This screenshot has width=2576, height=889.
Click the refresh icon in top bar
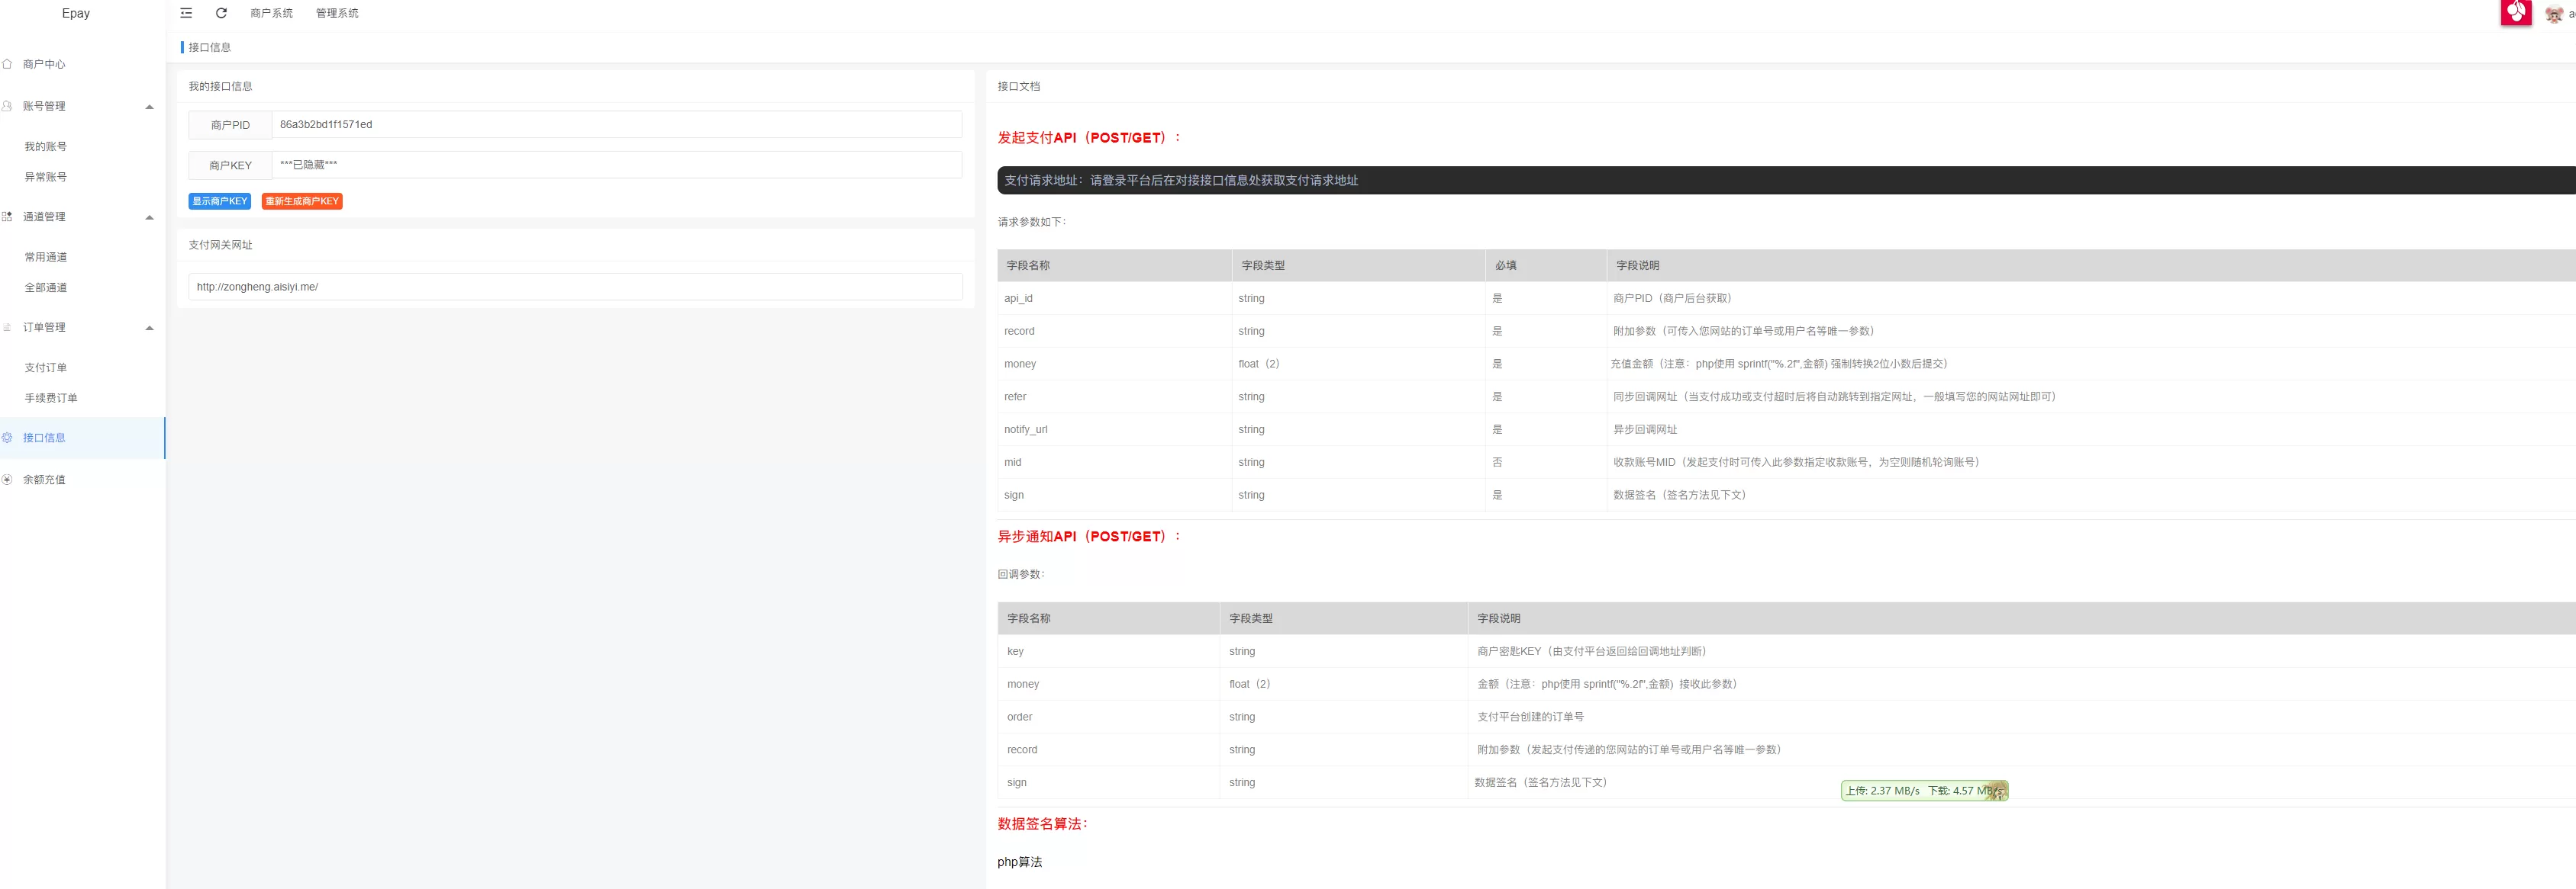tap(221, 13)
